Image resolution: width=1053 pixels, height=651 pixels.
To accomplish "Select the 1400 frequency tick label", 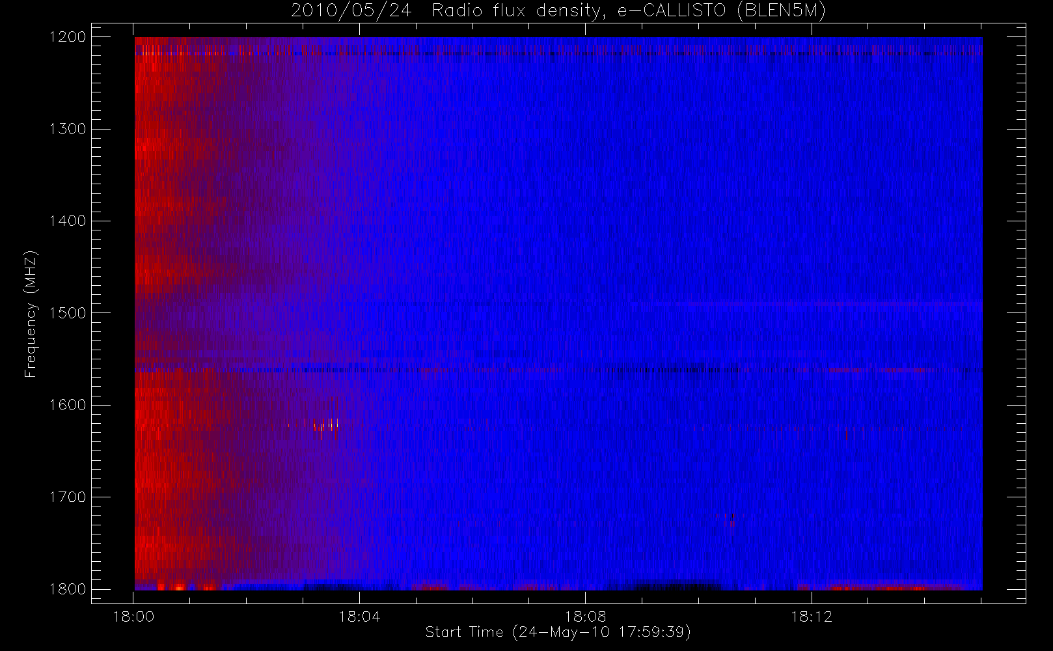I will pyautogui.click(x=68, y=221).
